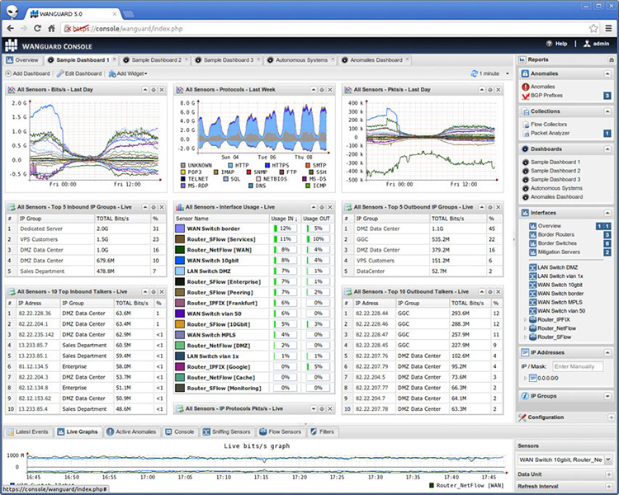Screen dimensions: 619x495
Task: Collapse the Pkts/s Last Day widget
Action: tap(482, 90)
